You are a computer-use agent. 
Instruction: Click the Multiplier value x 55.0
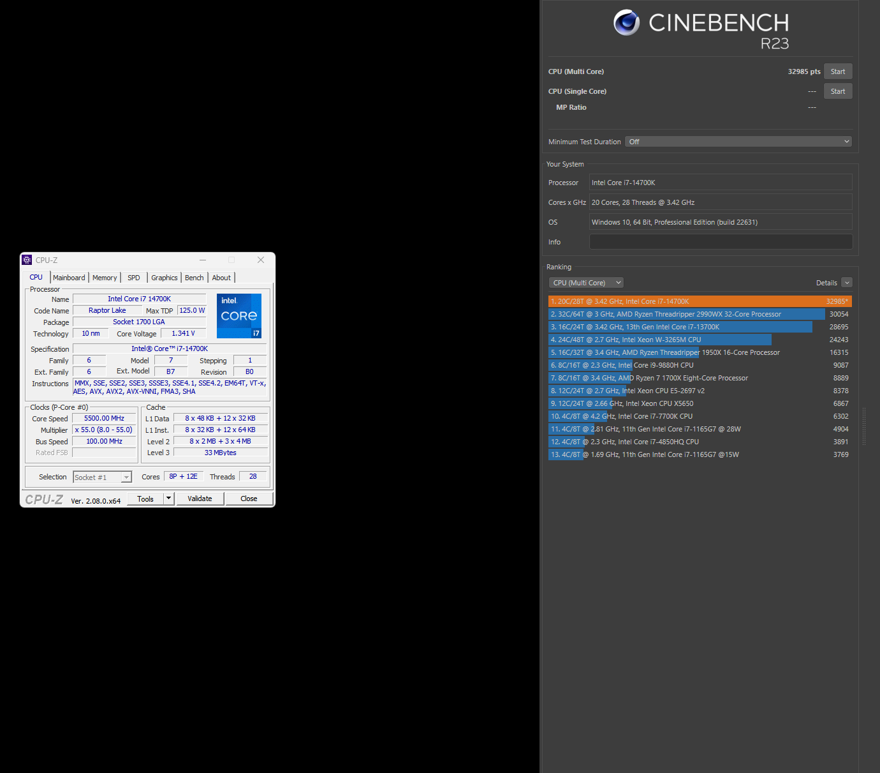point(105,430)
